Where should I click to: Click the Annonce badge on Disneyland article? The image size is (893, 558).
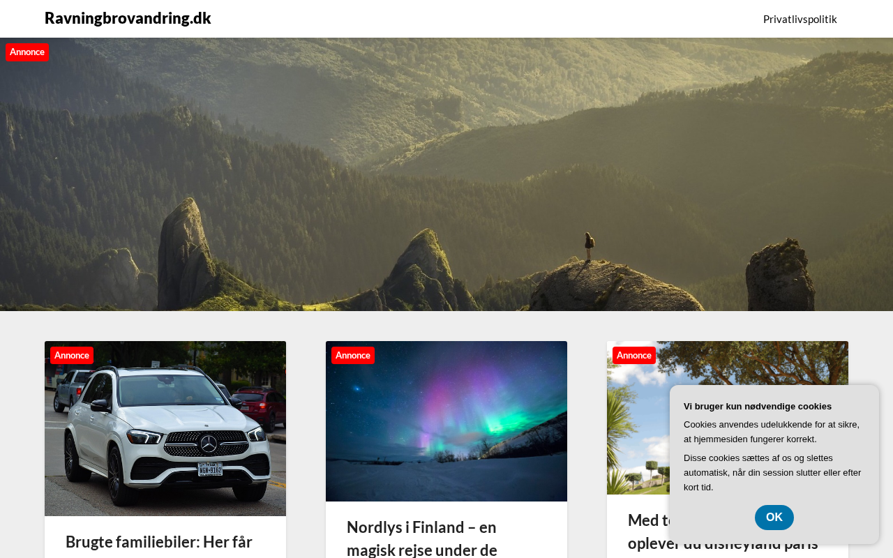(634, 356)
